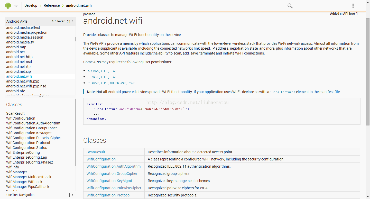Viewport: 370px width, 199px height.
Task: Open the ScanResult class in the table
Action: (96, 152)
